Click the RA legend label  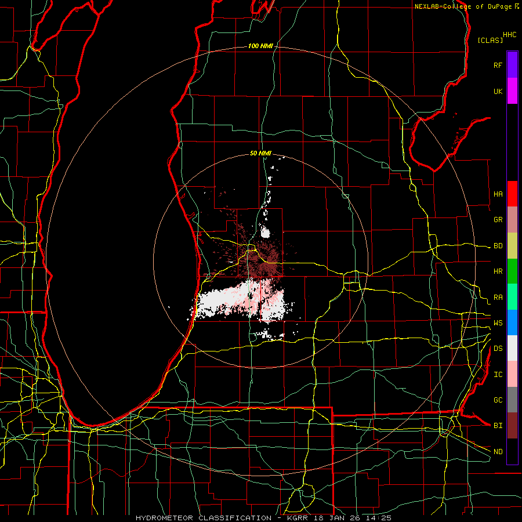pos(498,298)
